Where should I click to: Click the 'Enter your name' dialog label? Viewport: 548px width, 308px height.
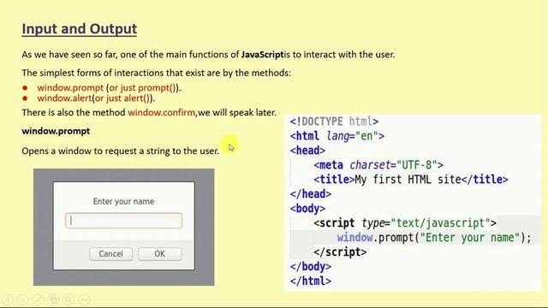pos(123,202)
